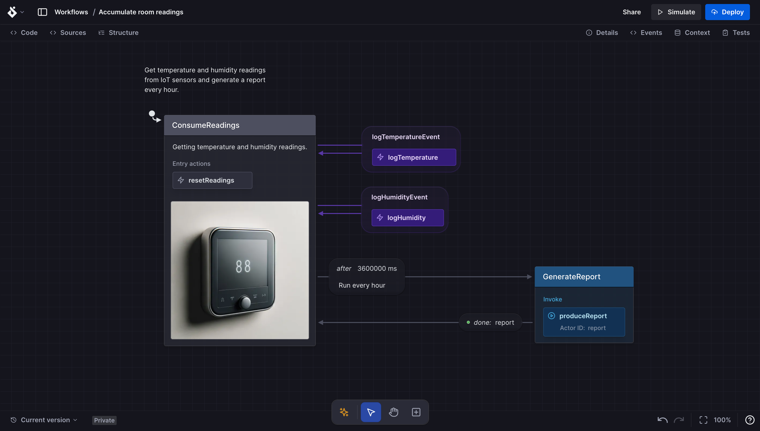The image size is (760, 431).
Task: Toggle the left sidebar panel
Action: 42,12
